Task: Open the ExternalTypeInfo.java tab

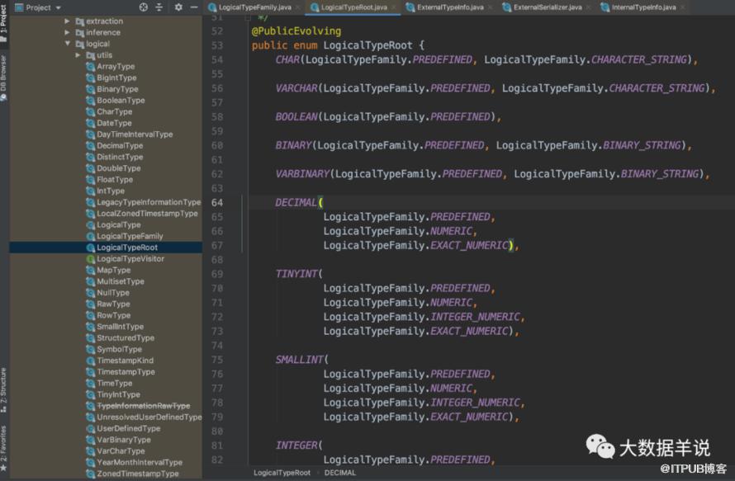Action: tap(449, 7)
